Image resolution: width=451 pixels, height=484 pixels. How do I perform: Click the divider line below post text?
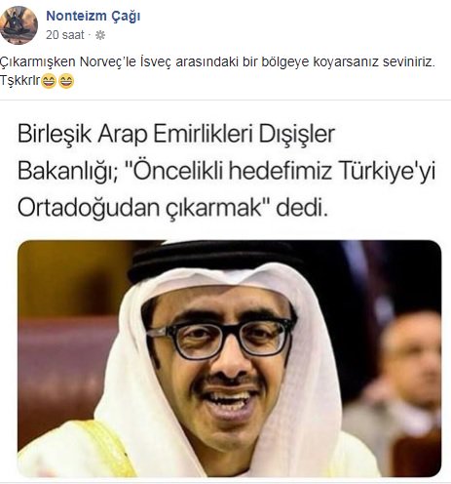[225, 101]
